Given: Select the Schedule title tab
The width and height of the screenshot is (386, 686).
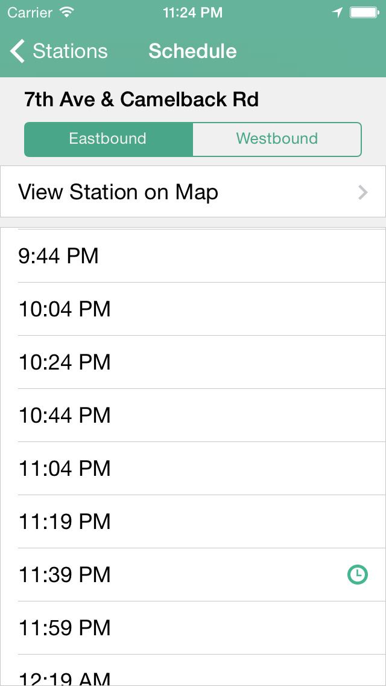Looking at the screenshot, I should click(x=192, y=51).
